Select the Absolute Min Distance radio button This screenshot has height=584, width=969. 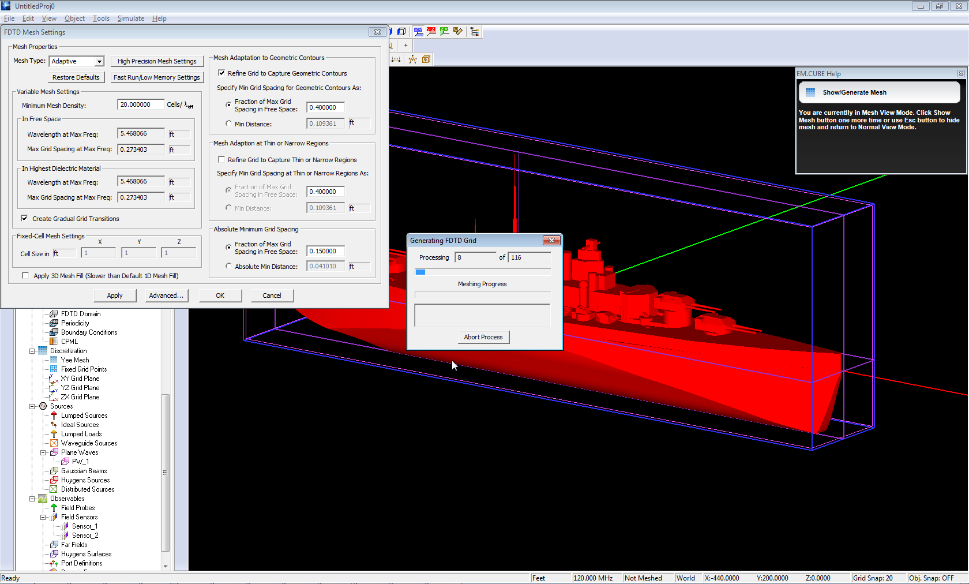click(229, 267)
